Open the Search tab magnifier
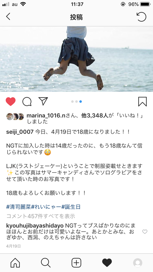The height and width of the screenshot is (272, 153). coord(46,263)
